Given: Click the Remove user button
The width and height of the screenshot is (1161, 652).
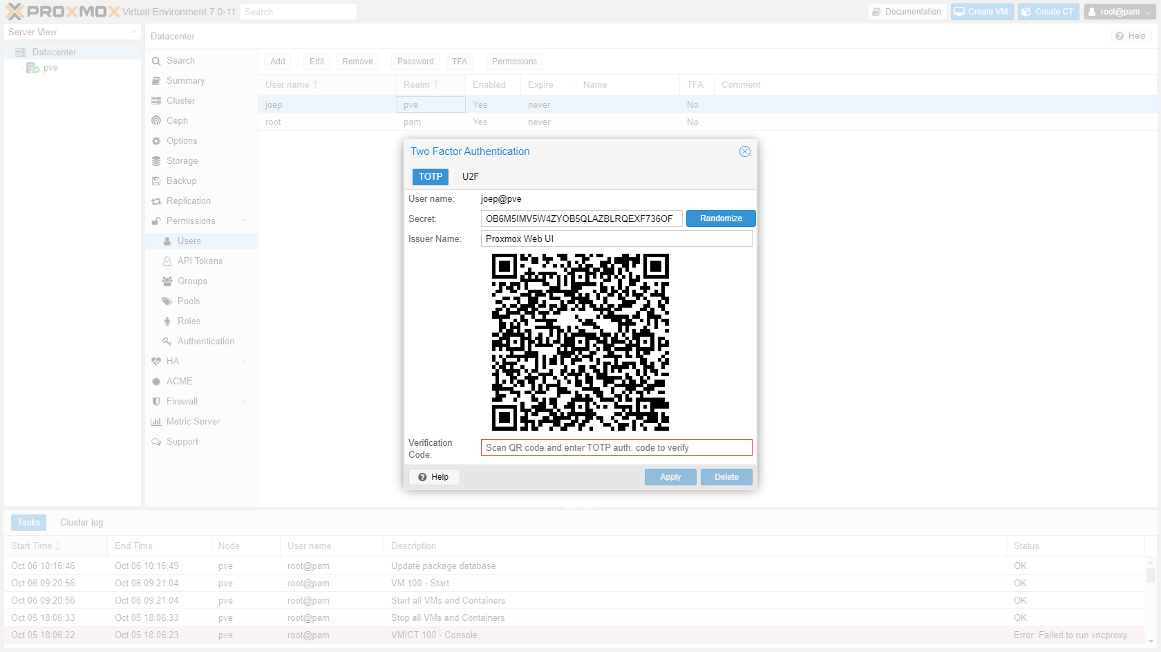Looking at the screenshot, I should click(357, 62).
